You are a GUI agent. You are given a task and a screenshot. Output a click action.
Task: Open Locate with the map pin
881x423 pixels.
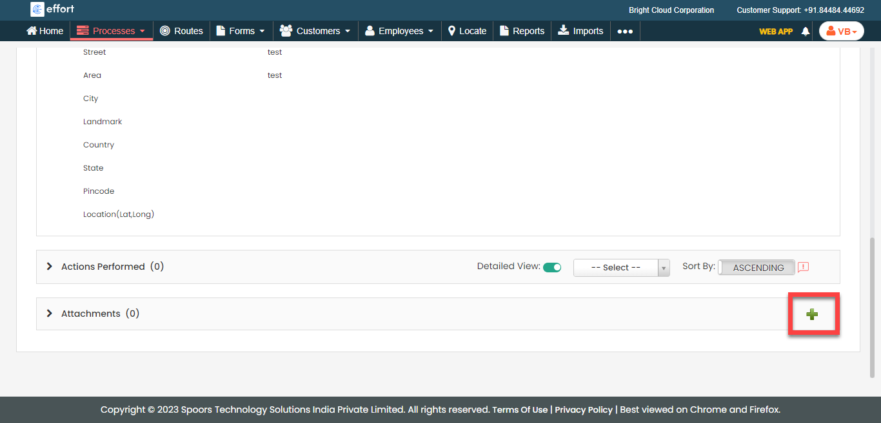[452, 31]
